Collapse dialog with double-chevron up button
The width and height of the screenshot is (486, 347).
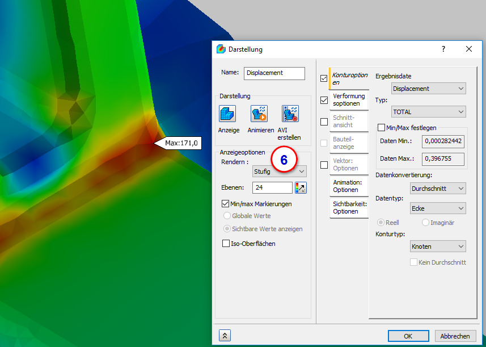[225, 336]
